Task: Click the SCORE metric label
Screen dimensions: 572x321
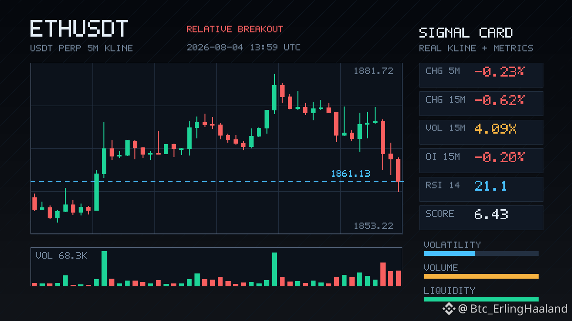Action: [440, 214]
